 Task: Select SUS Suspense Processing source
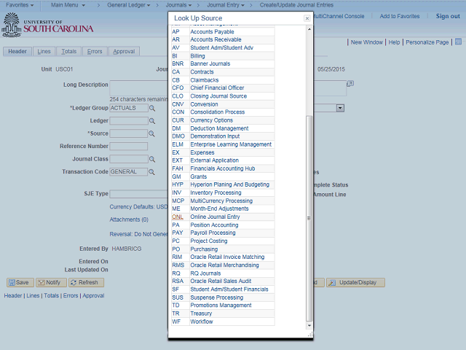[223, 297]
